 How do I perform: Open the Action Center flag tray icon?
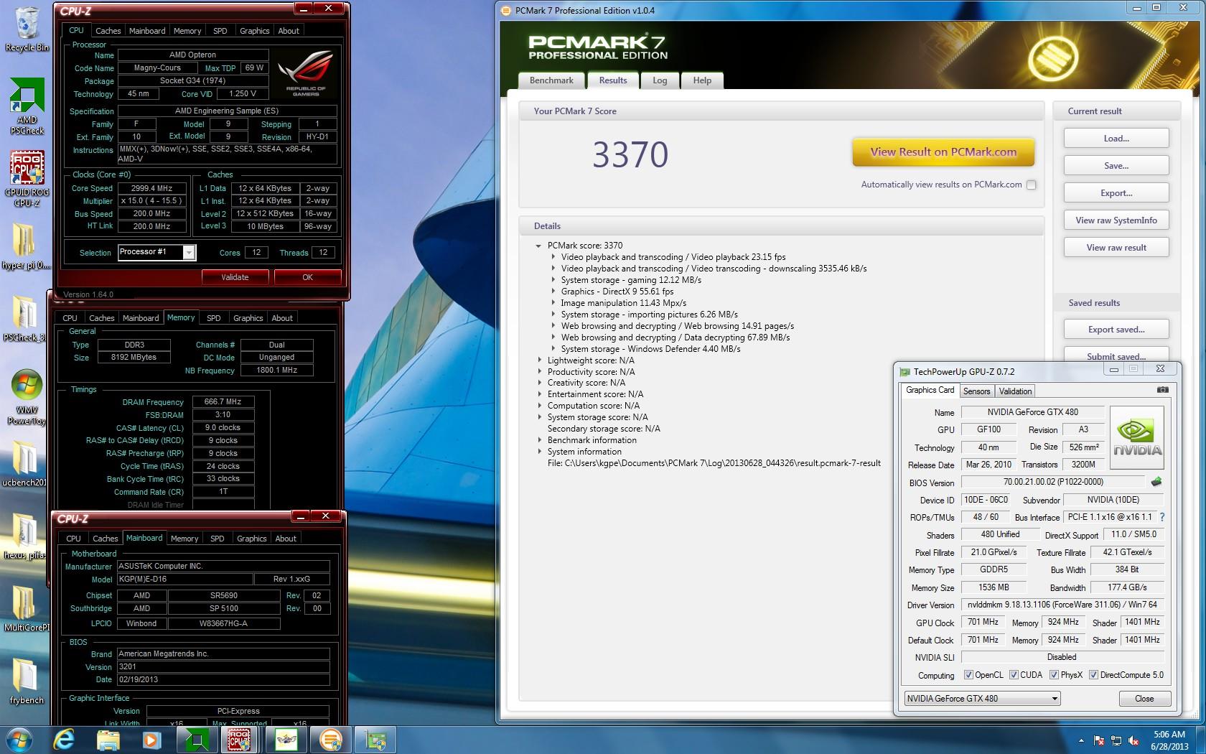1098,740
